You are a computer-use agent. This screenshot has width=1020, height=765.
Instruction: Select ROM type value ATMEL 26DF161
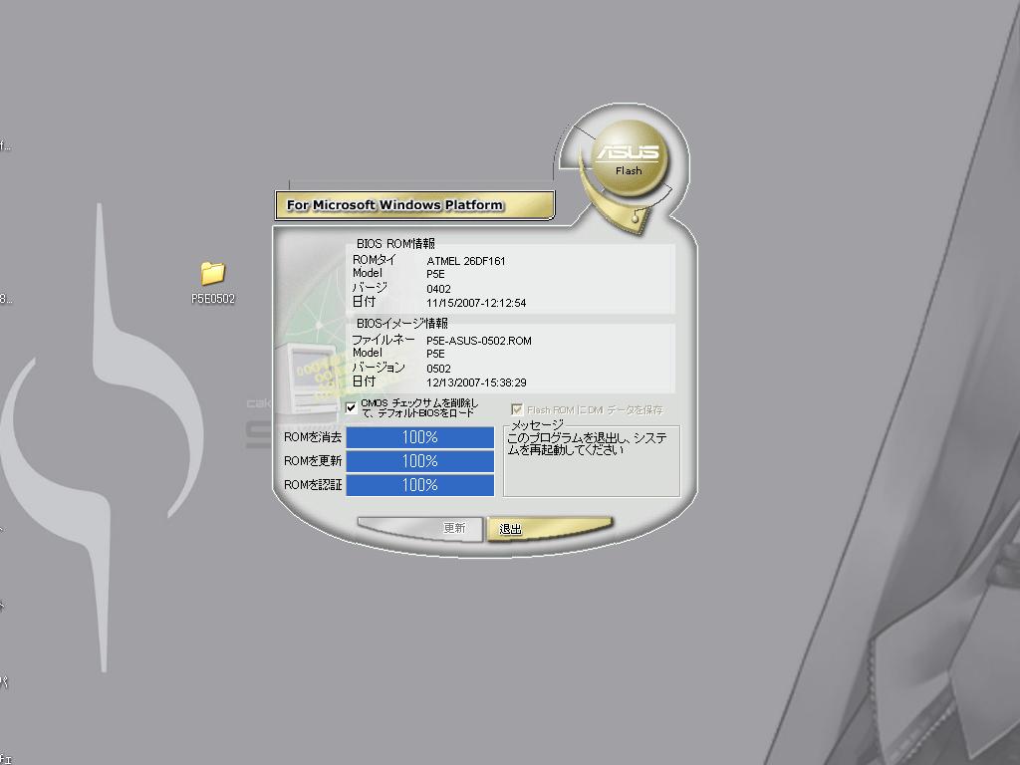(466, 261)
